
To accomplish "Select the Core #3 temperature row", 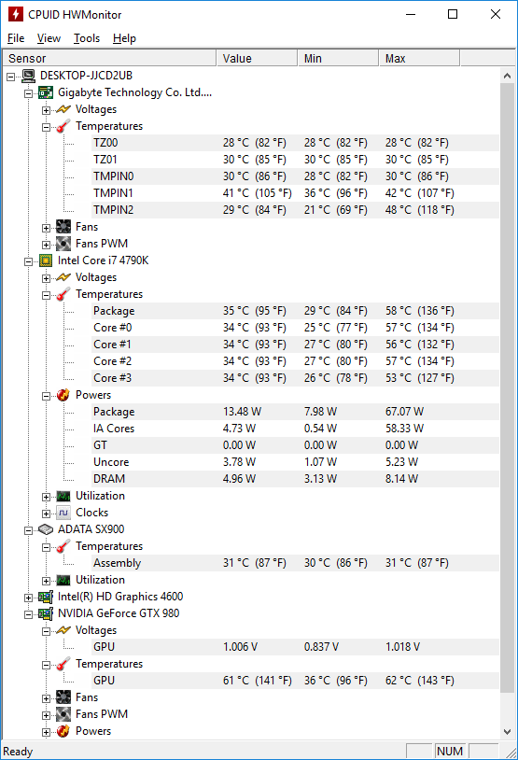I will (x=296, y=378).
